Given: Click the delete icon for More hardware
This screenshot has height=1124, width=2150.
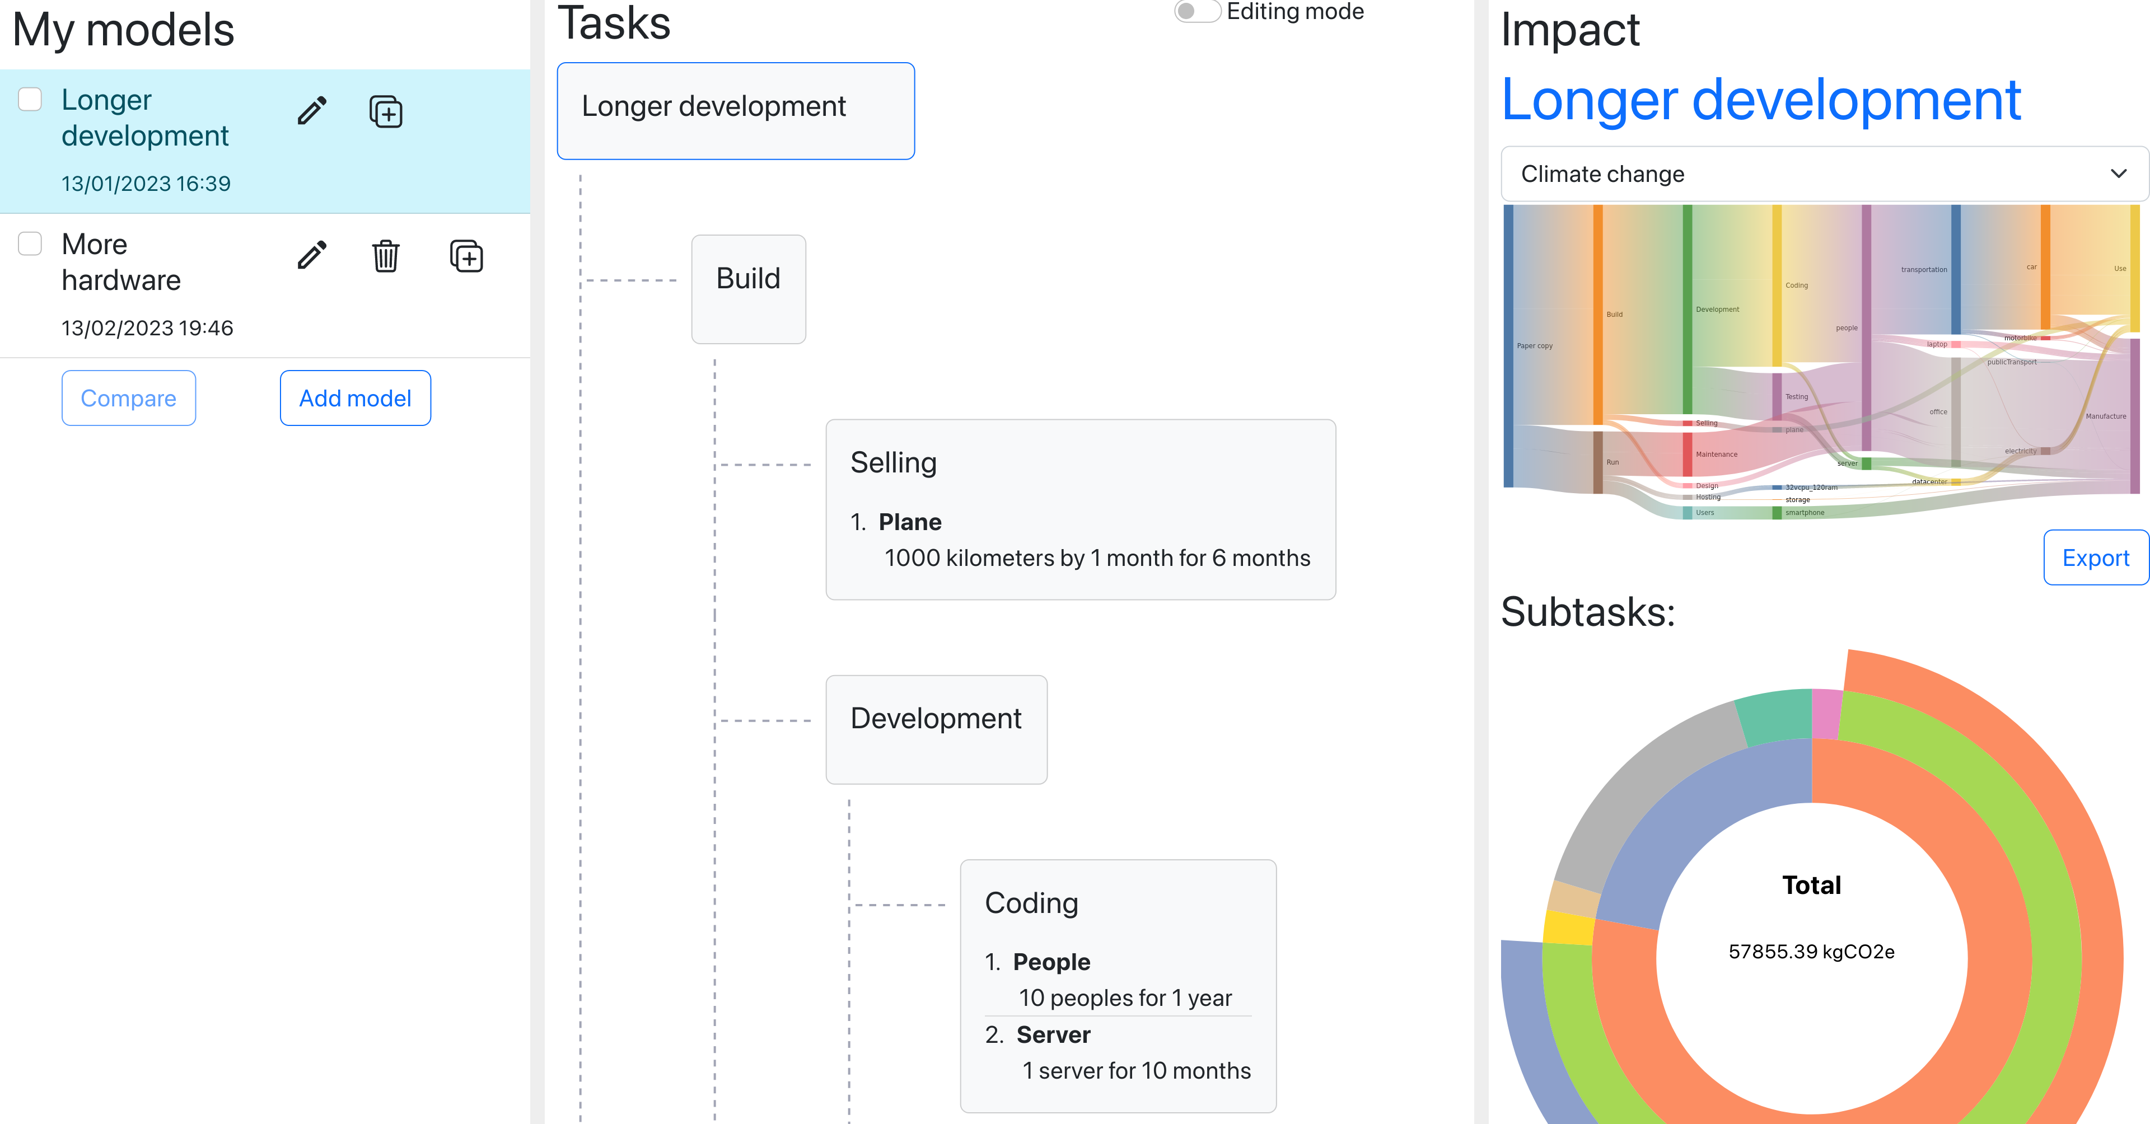Looking at the screenshot, I should point(385,257).
